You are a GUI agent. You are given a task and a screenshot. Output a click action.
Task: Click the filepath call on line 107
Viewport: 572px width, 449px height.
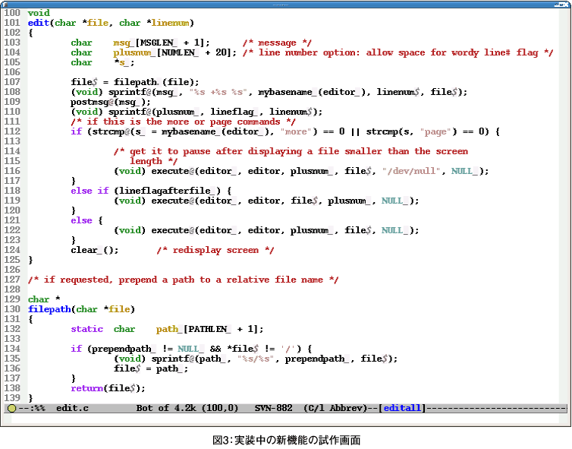click(156, 82)
